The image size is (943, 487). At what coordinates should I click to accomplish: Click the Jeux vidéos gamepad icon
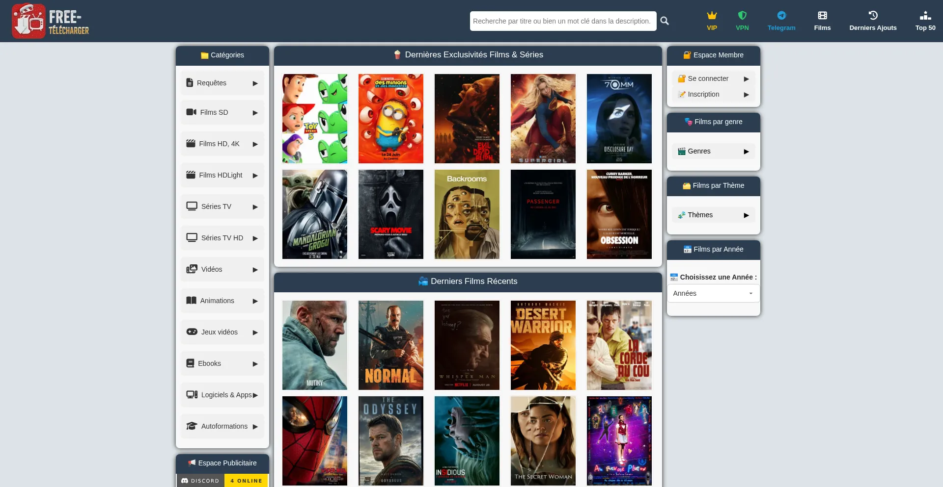192,332
